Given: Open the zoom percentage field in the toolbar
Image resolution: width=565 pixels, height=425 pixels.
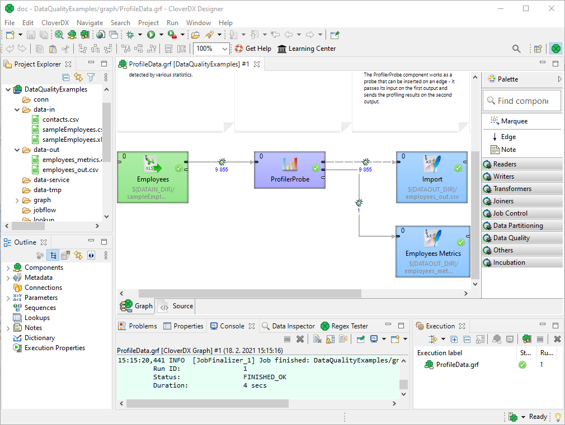Looking at the screenshot, I should click(x=211, y=49).
